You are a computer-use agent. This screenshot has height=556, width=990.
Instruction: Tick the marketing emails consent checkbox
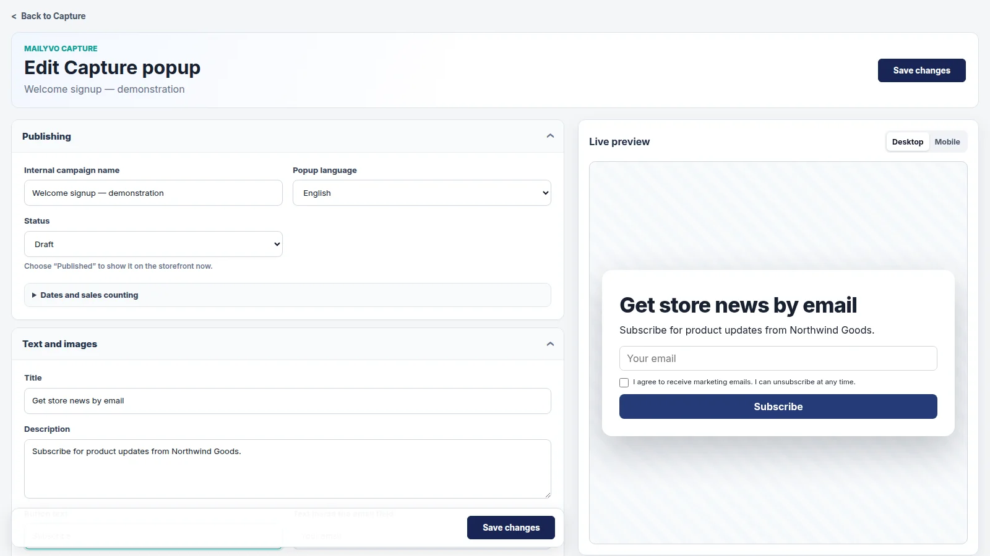[x=624, y=382]
